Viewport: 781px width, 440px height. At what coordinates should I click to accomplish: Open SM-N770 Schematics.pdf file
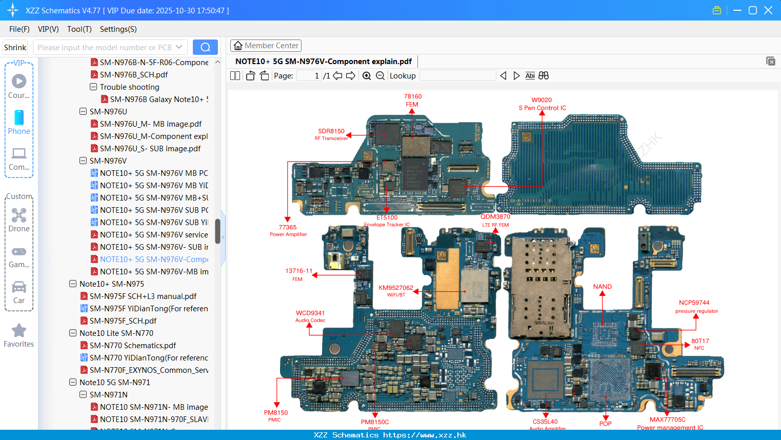point(128,345)
